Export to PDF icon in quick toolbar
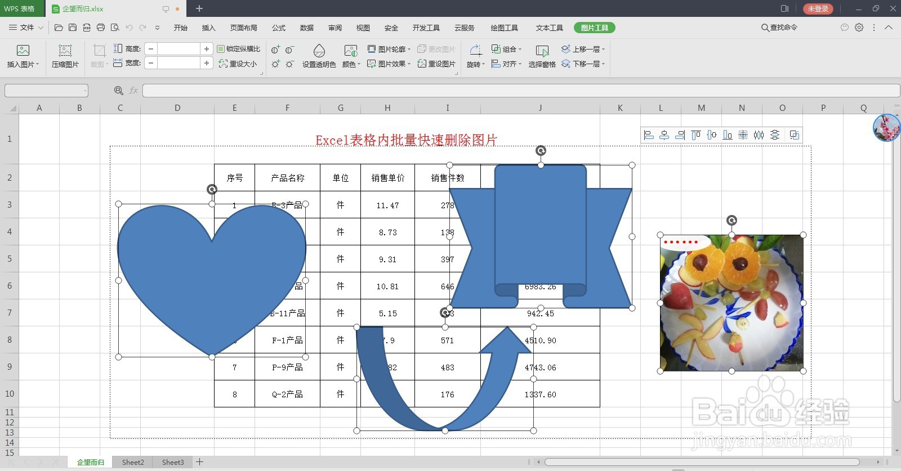 [x=87, y=28]
